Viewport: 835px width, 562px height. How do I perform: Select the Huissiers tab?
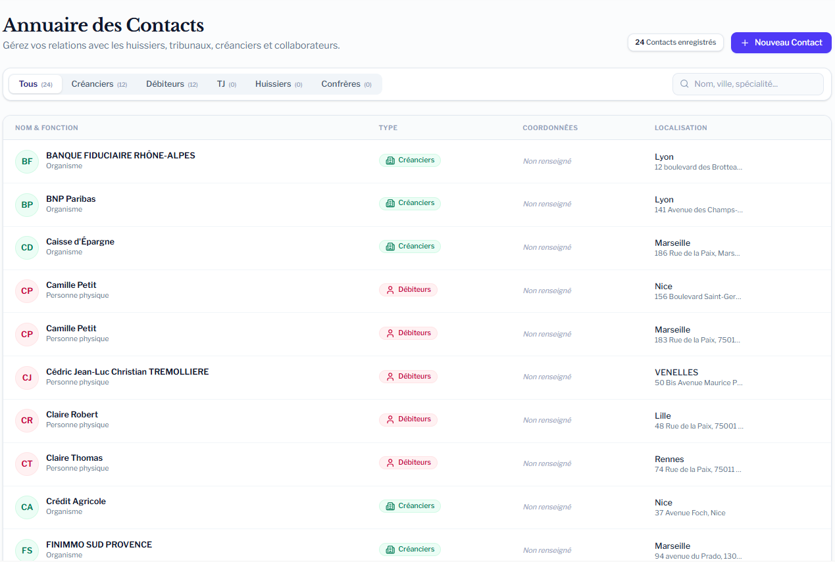[278, 84]
